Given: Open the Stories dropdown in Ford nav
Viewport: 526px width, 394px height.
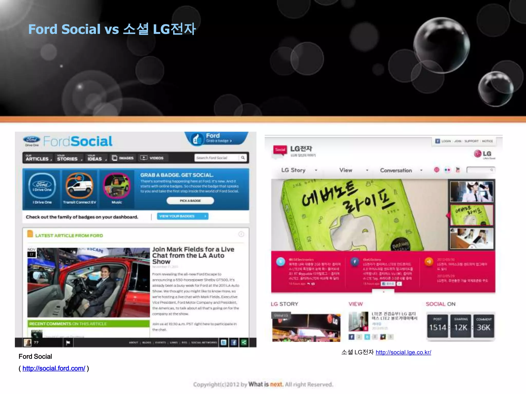Looking at the screenshot, I should coord(69,158).
